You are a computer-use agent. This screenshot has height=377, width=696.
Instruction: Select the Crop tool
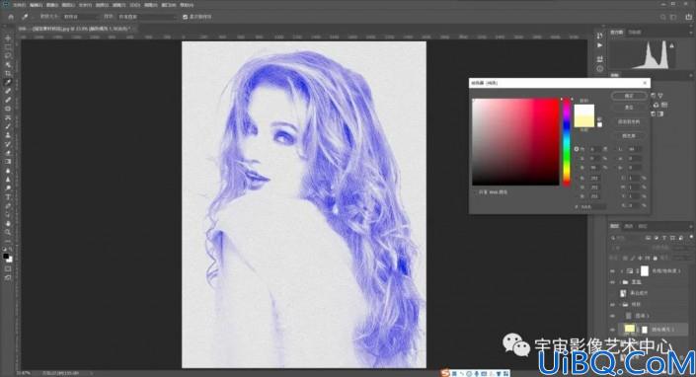tap(8, 74)
